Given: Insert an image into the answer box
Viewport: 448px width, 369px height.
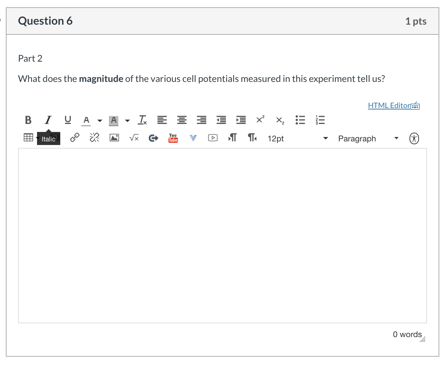Looking at the screenshot, I should click(114, 138).
